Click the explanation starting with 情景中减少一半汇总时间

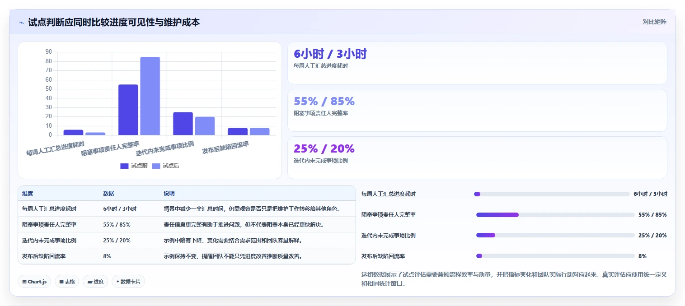click(x=252, y=209)
